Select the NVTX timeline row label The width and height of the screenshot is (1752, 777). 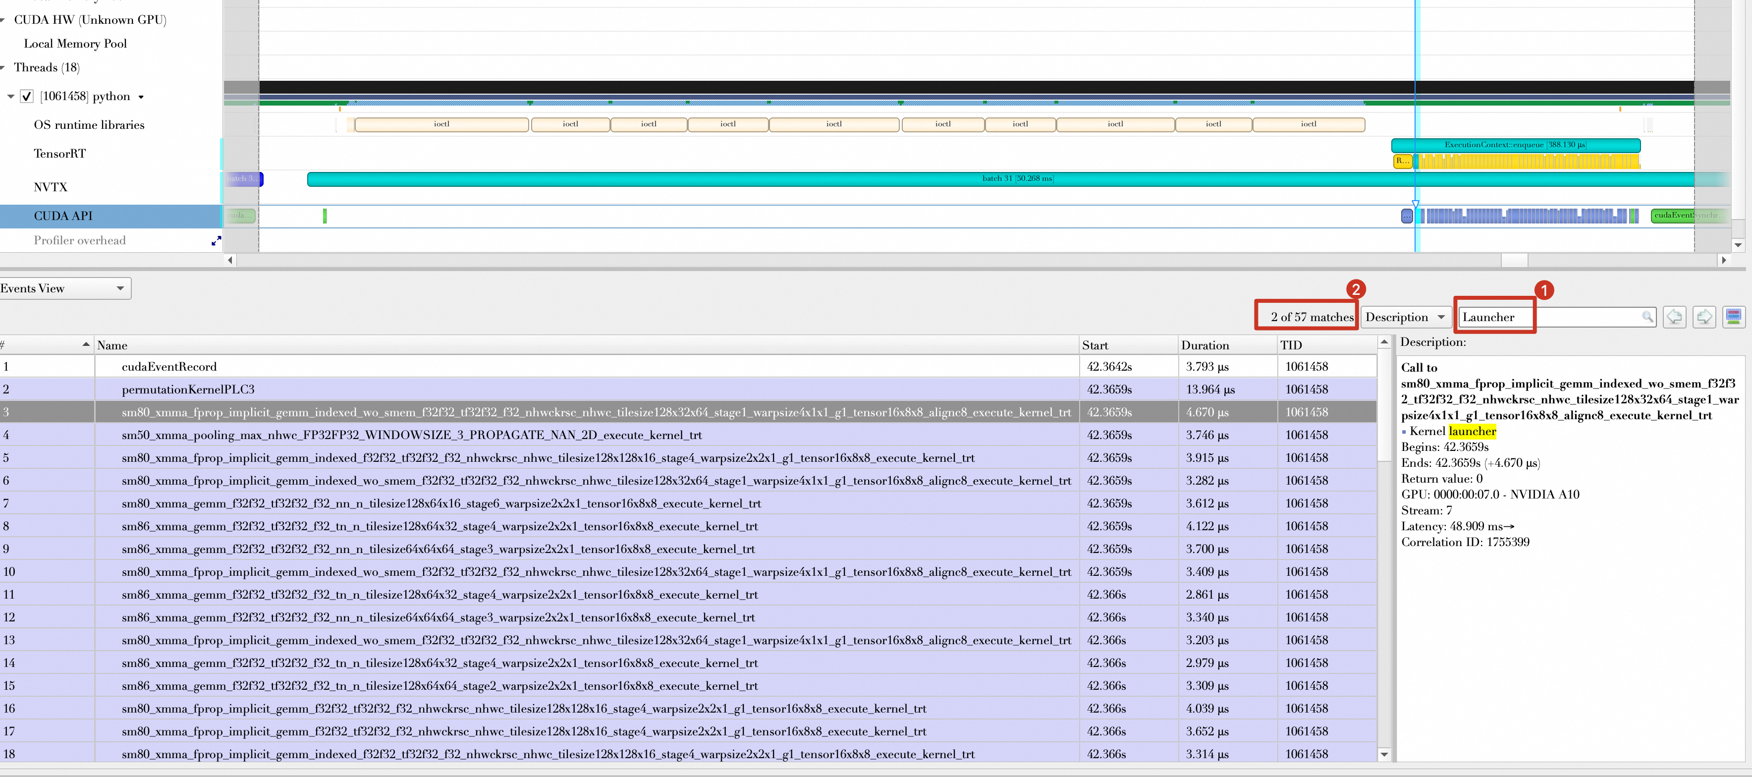pyautogui.click(x=51, y=187)
